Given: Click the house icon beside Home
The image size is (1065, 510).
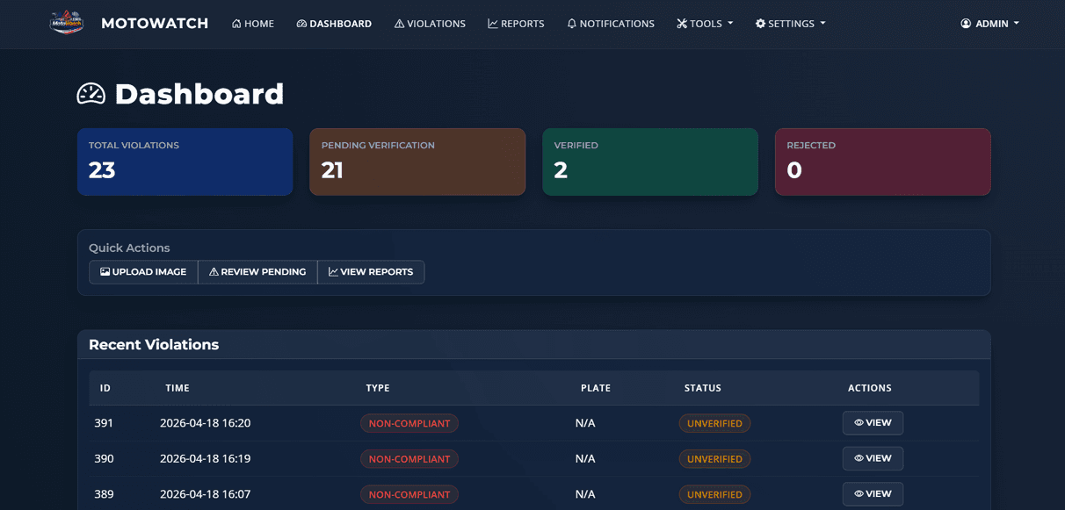Looking at the screenshot, I should (x=236, y=24).
